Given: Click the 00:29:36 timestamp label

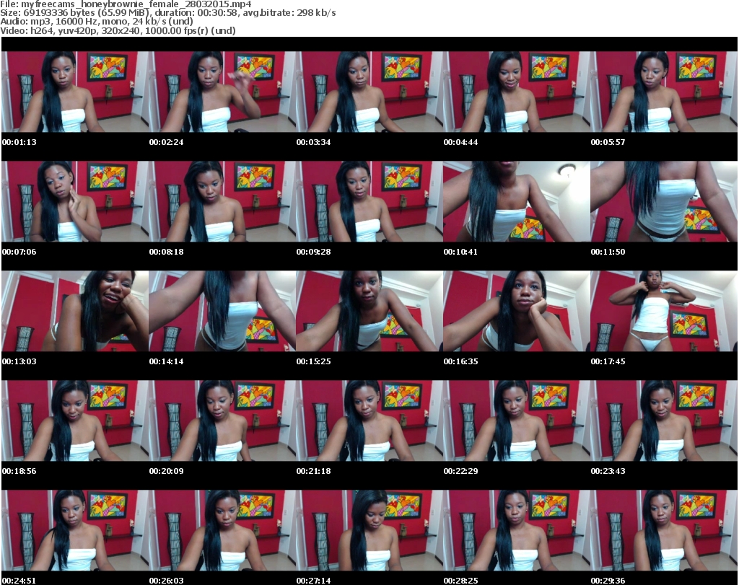Looking at the screenshot, I should pyautogui.click(x=608, y=580).
